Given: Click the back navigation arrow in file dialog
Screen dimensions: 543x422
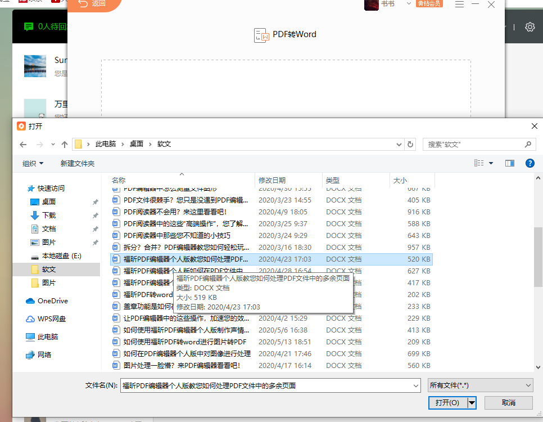Looking at the screenshot, I should tap(22, 145).
